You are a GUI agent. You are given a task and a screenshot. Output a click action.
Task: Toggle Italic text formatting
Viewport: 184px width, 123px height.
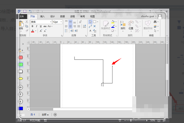pos(36,26)
